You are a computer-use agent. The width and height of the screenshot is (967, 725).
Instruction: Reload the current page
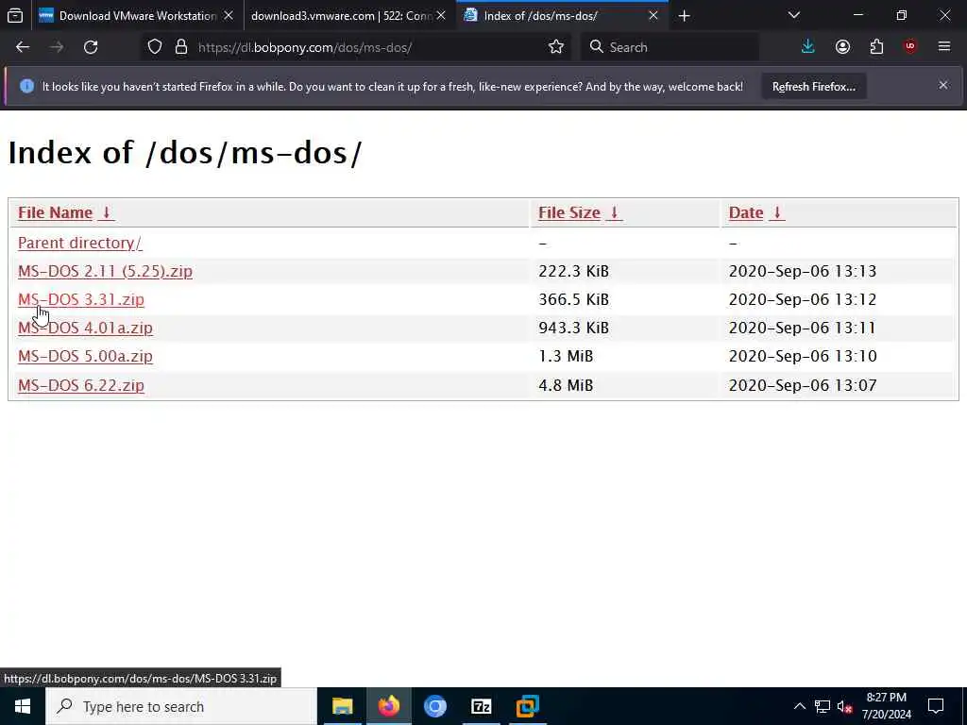[x=91, y=47]
